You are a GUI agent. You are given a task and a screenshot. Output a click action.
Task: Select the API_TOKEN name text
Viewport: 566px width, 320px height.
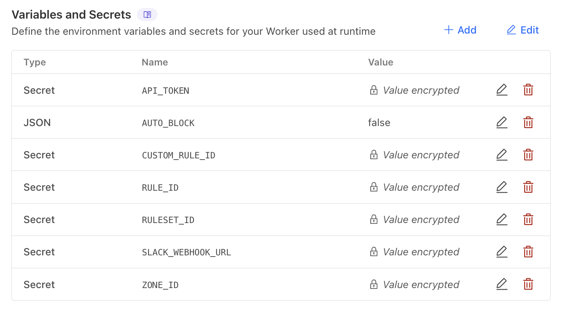[166, 91]
